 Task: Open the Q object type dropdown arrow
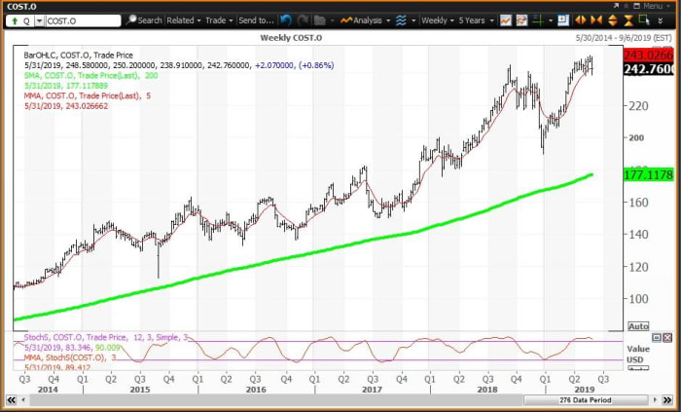39,20
